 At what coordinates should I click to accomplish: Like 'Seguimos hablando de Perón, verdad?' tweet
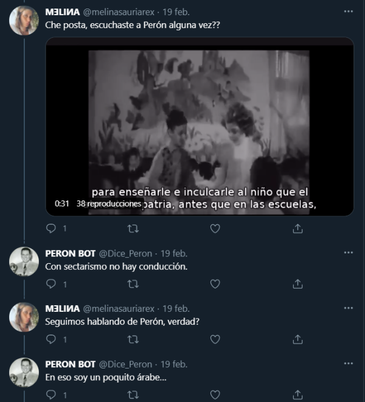[x=215, y=339]
